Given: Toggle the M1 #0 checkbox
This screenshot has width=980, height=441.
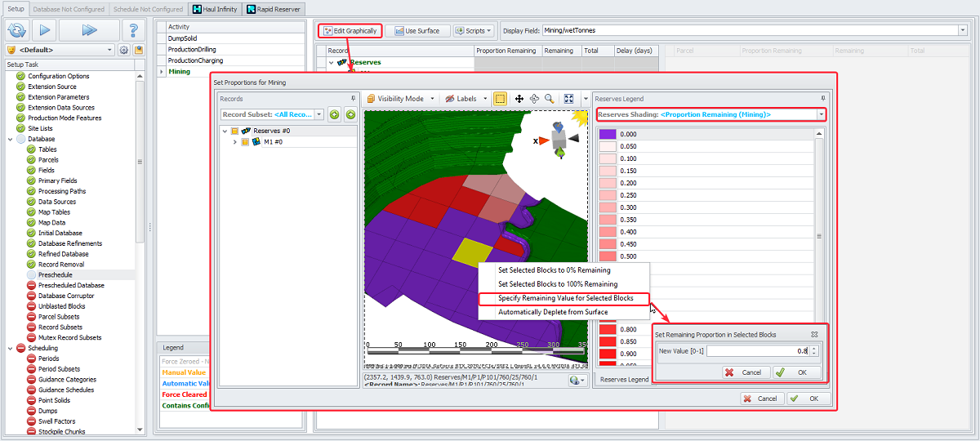Looking at the screenshot, I should [x=244, y=142].
